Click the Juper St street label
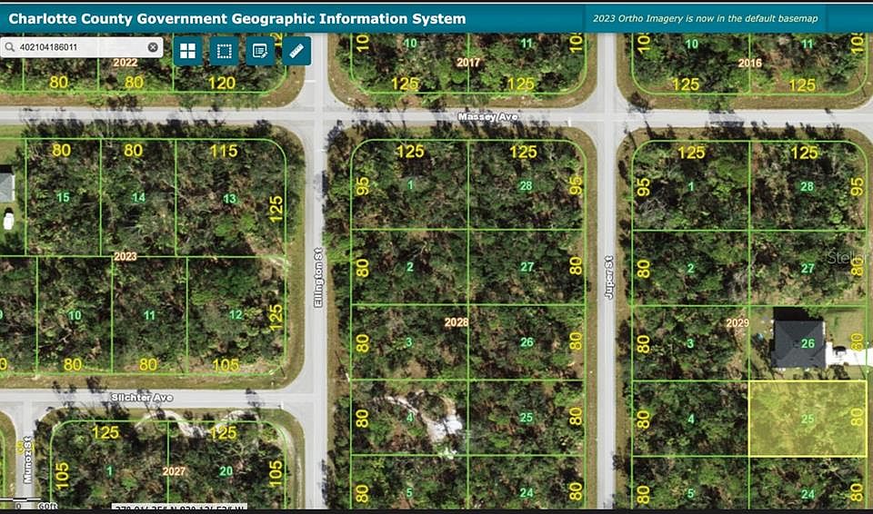This screenshot has width=873, height=514. click(x=608, y=278)
